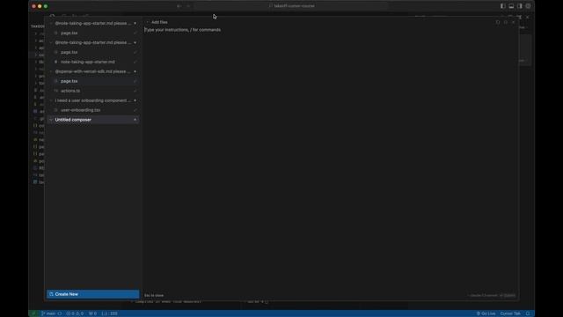Open the claude-3.5-sonnet model selector
The width and height of the screenshot is (563, 317).
pyautogui.click(x=483, y=296)
